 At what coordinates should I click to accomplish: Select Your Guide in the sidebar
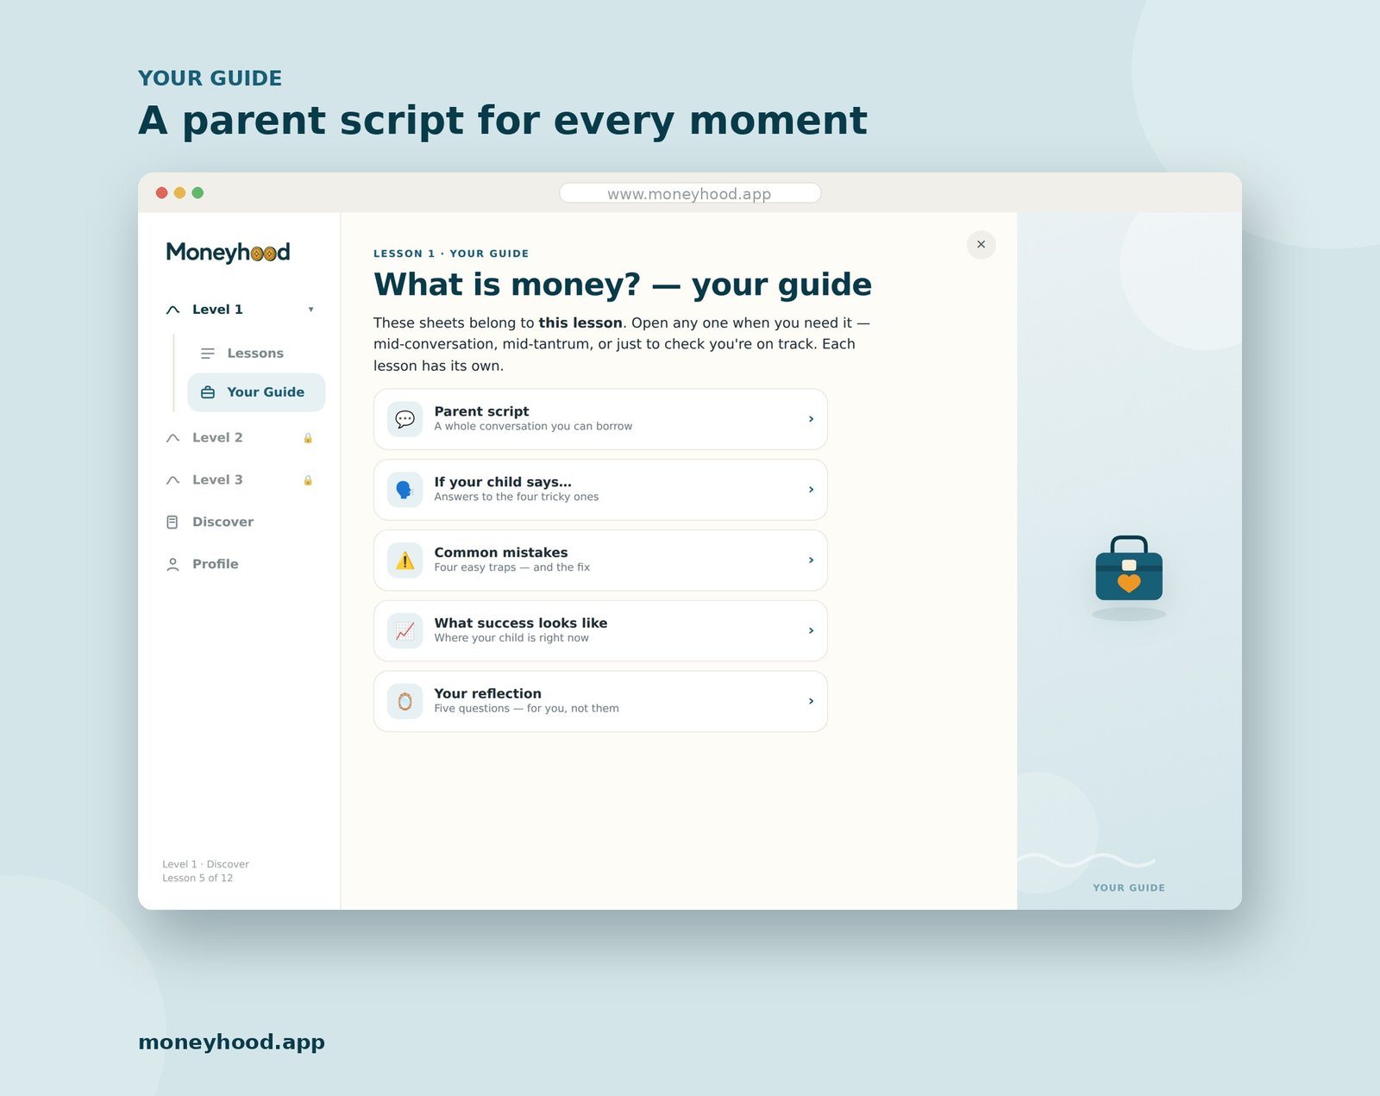coord(256,392)
